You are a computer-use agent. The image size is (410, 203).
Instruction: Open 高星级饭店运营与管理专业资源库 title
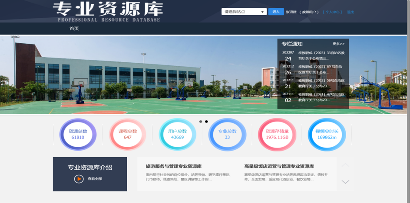(x=279, y=166)
